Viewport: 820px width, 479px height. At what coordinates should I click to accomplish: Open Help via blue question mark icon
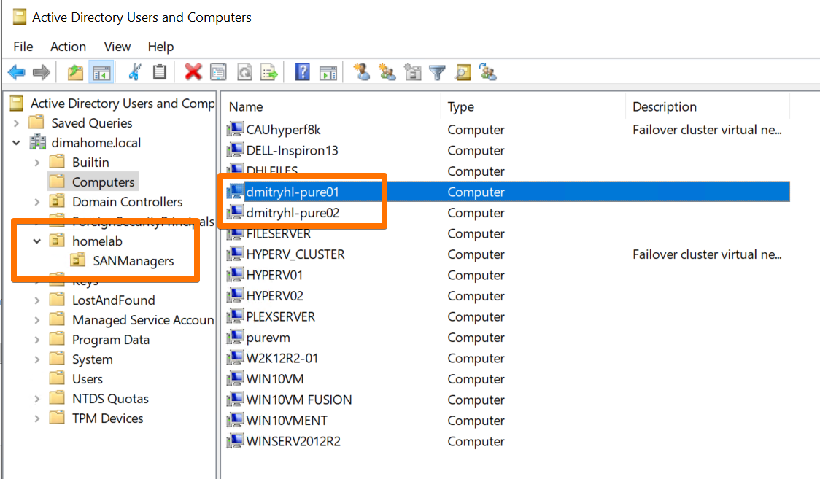click(303, 72)
